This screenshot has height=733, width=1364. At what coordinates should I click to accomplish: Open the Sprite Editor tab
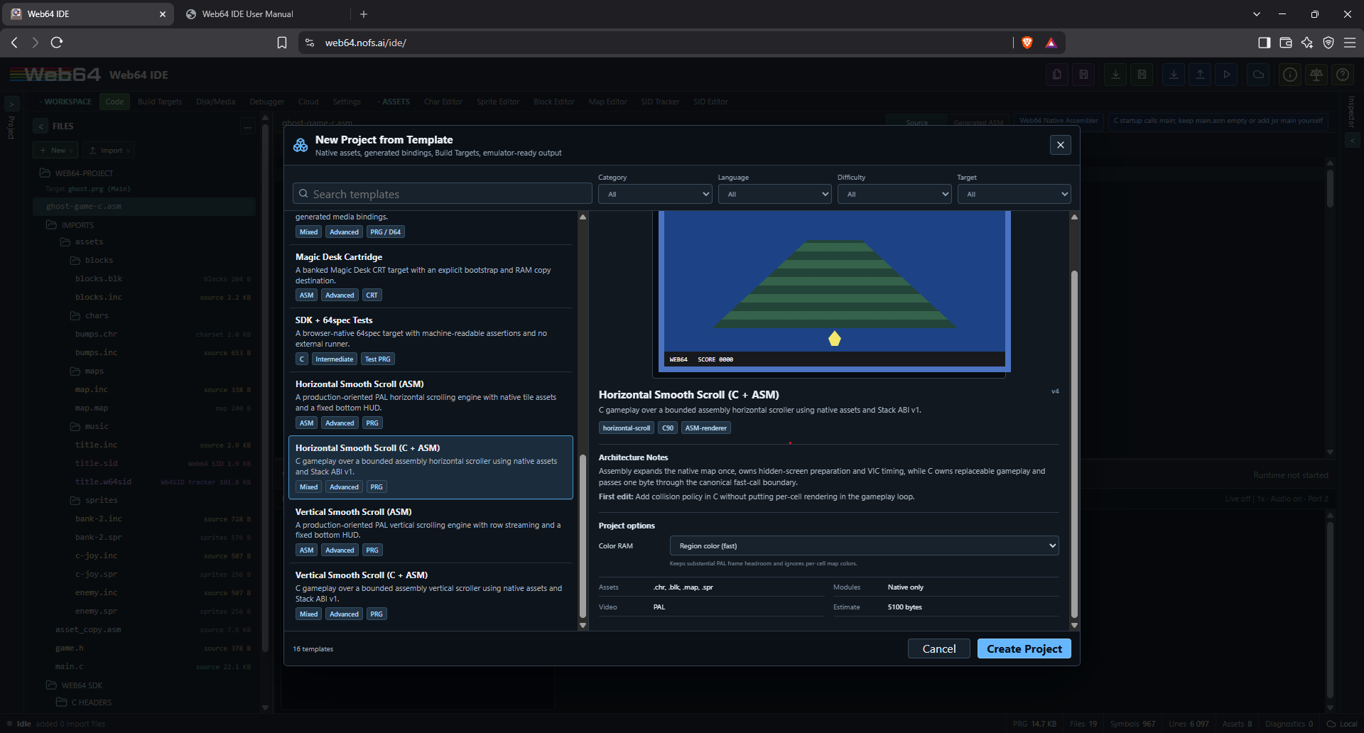coord(498,102)
